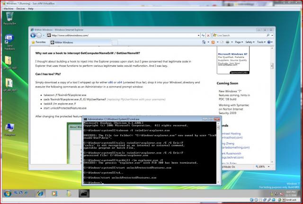Image resolution: width=303 pixels, height=204 pixels.
Task: Click the Internet Explorer forward button
Action: point(39,35)
